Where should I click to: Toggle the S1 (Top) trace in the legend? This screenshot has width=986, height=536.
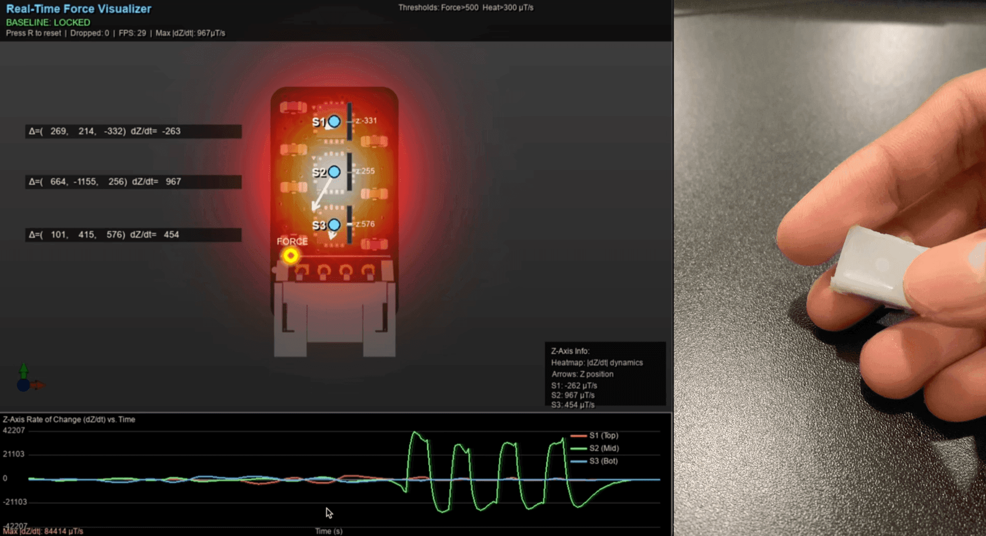[596, 435]
